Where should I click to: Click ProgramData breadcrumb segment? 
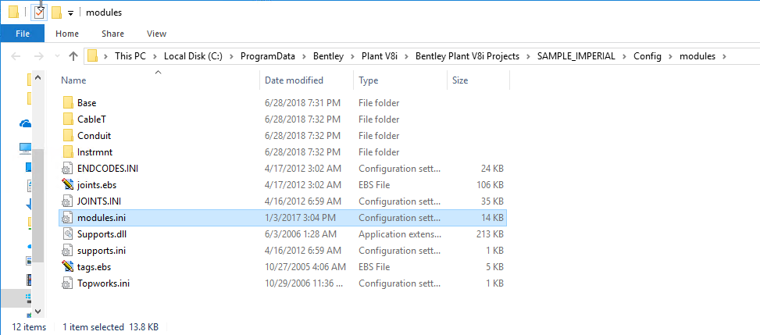tap(268, 56)
